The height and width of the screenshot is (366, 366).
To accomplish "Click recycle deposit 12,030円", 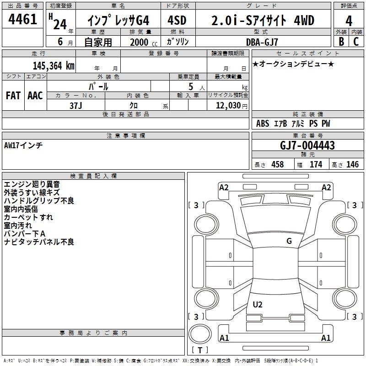I will click(231, 106).
